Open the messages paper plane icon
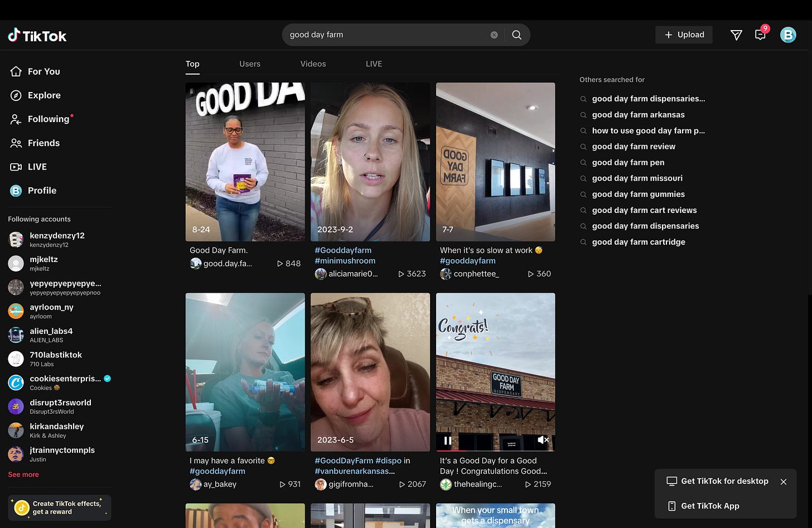Viewport: 812px width, 528px height. point(736,35)
